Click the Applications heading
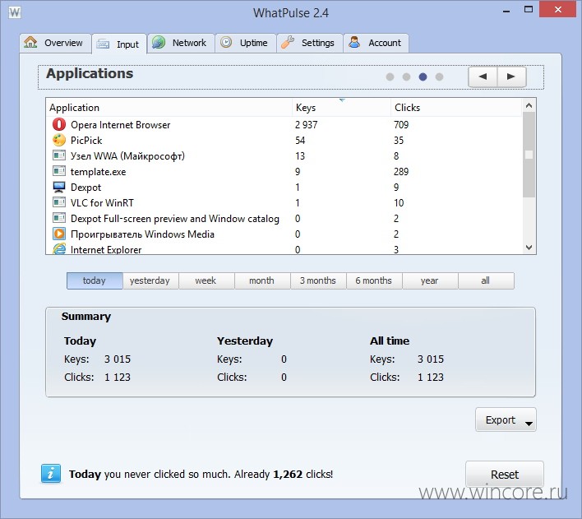Viewport: 582px width, 519px height. pyautogui.click(x=90, y=73)
